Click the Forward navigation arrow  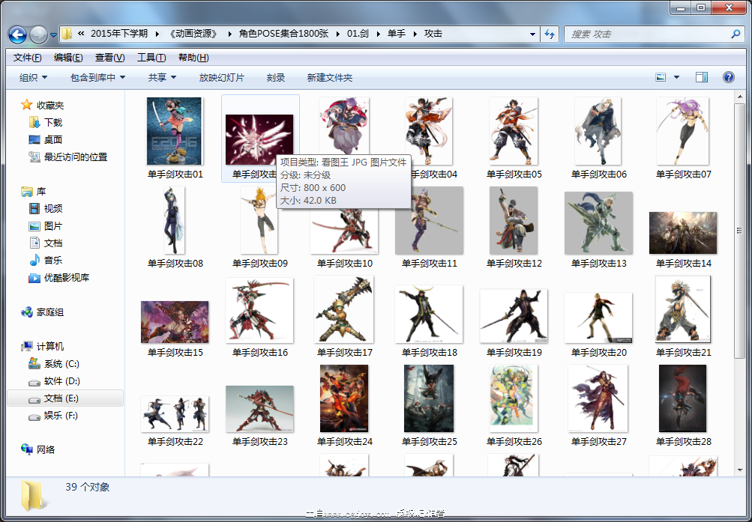(38, 34)
